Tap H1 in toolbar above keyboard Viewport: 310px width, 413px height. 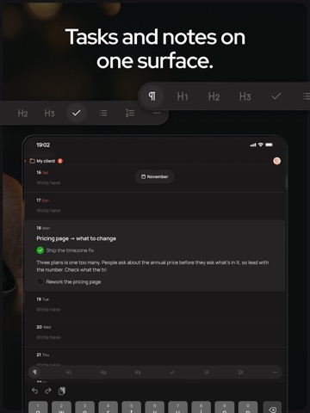point(69,373)
